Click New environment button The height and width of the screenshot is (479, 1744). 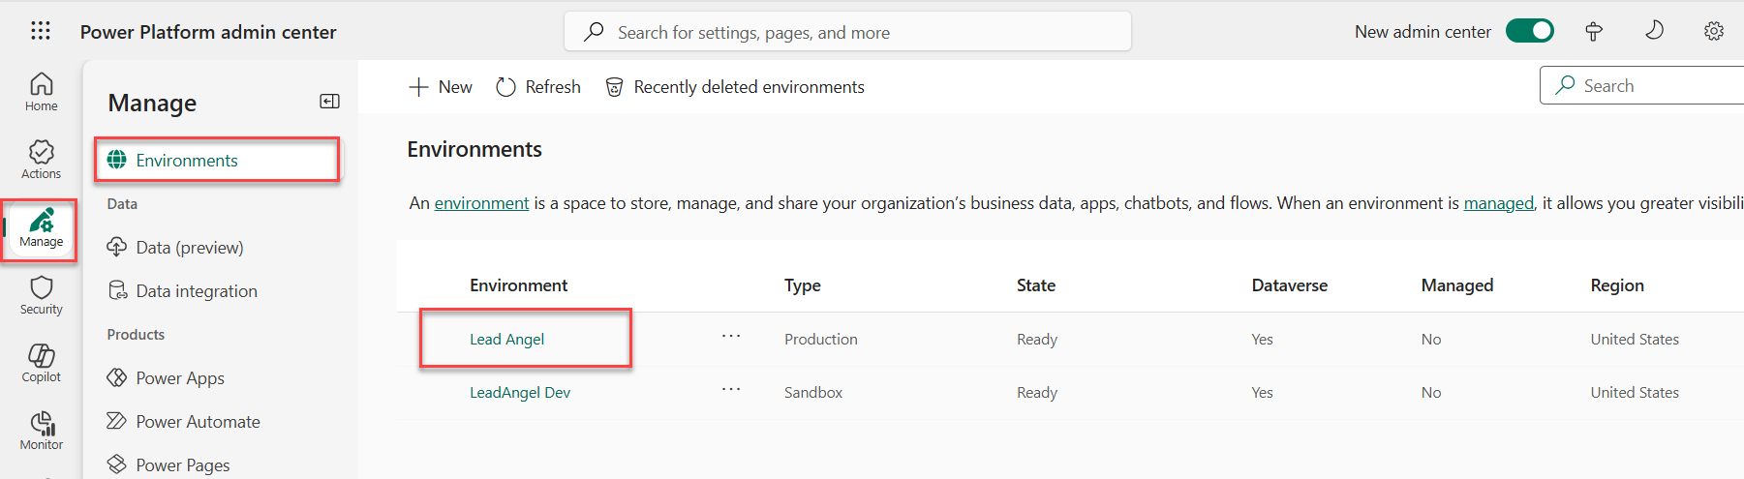pos(441,87)
